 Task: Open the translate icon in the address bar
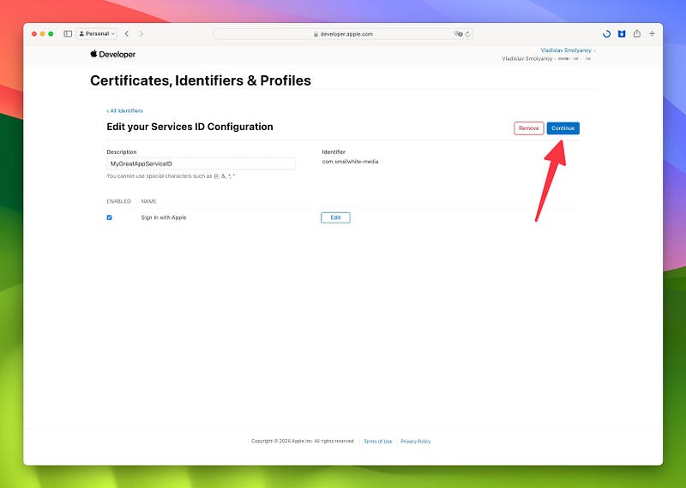[458, 34]
